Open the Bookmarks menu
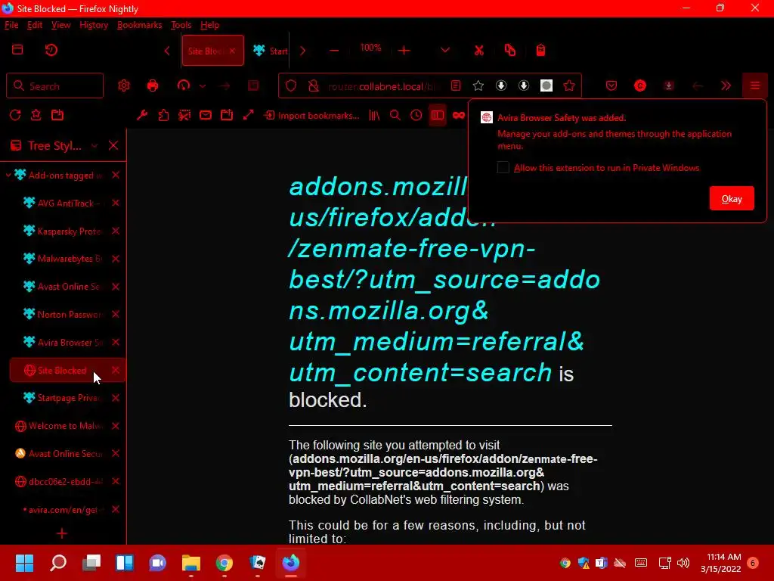The image size is (774, 581). (139, 25)
